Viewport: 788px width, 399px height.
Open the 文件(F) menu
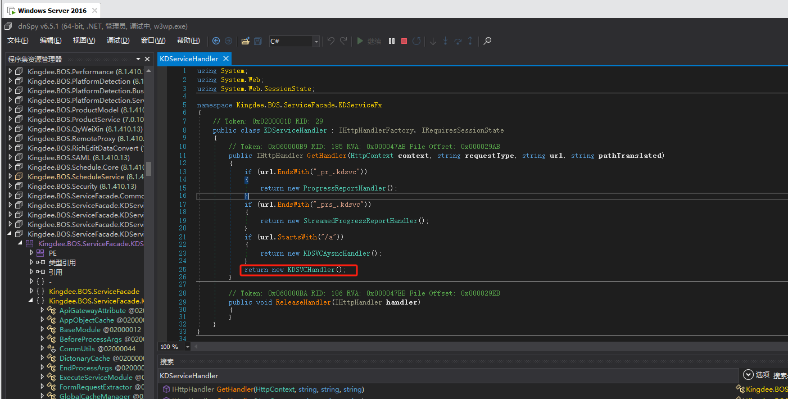coord(17,40)
